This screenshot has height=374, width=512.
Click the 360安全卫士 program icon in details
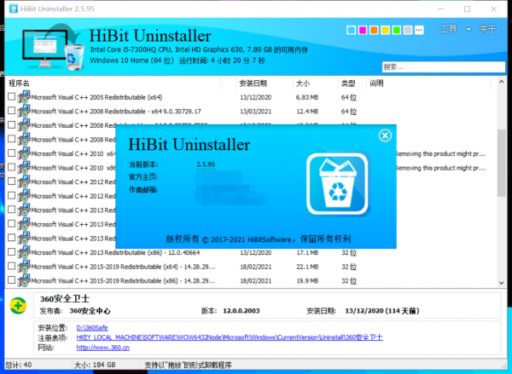tap(17, 305)
